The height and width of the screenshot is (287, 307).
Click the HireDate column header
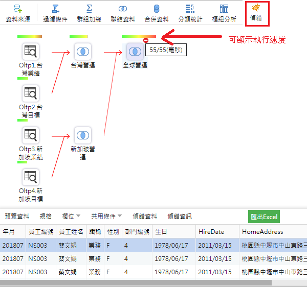[217, 231]
